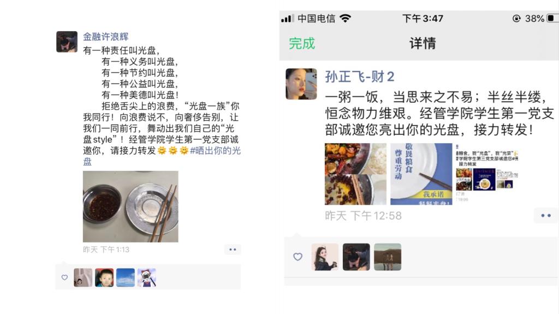Click the 孙正飞-财2 username link
Screen dimensions: 559x314
pyautogui.click(x=359, y=76)
